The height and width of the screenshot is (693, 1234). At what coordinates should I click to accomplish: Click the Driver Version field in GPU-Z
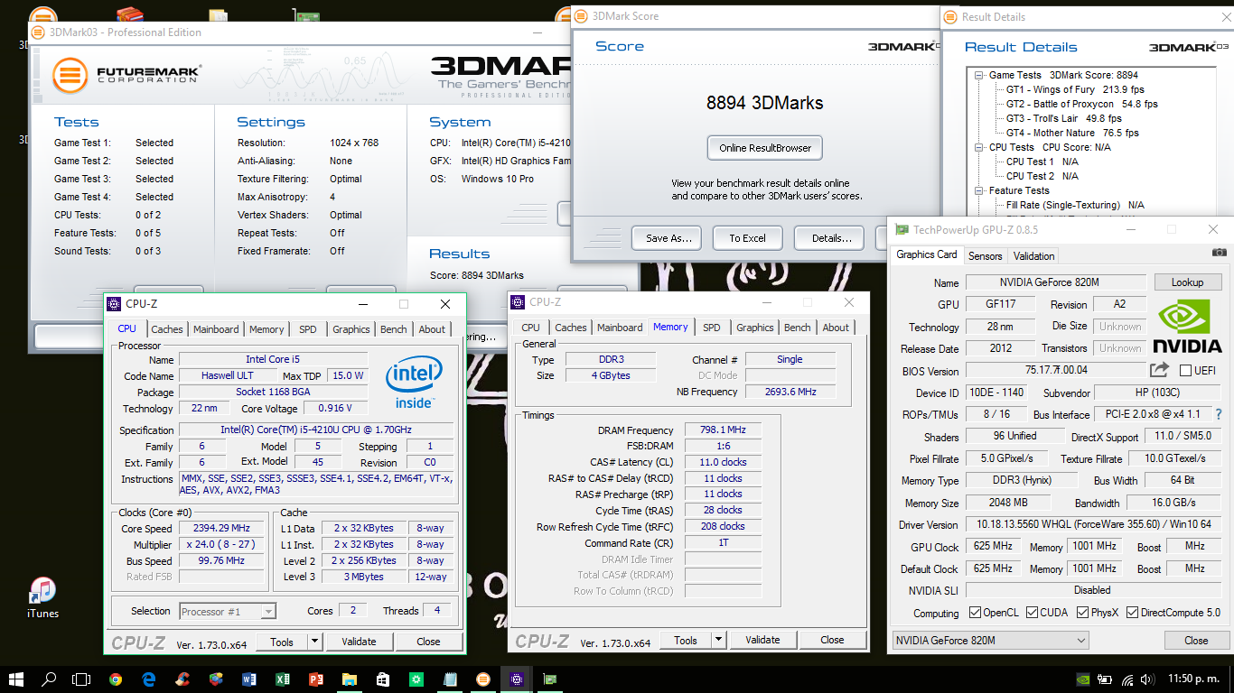pyautogui.click(x=1096, y=524)
